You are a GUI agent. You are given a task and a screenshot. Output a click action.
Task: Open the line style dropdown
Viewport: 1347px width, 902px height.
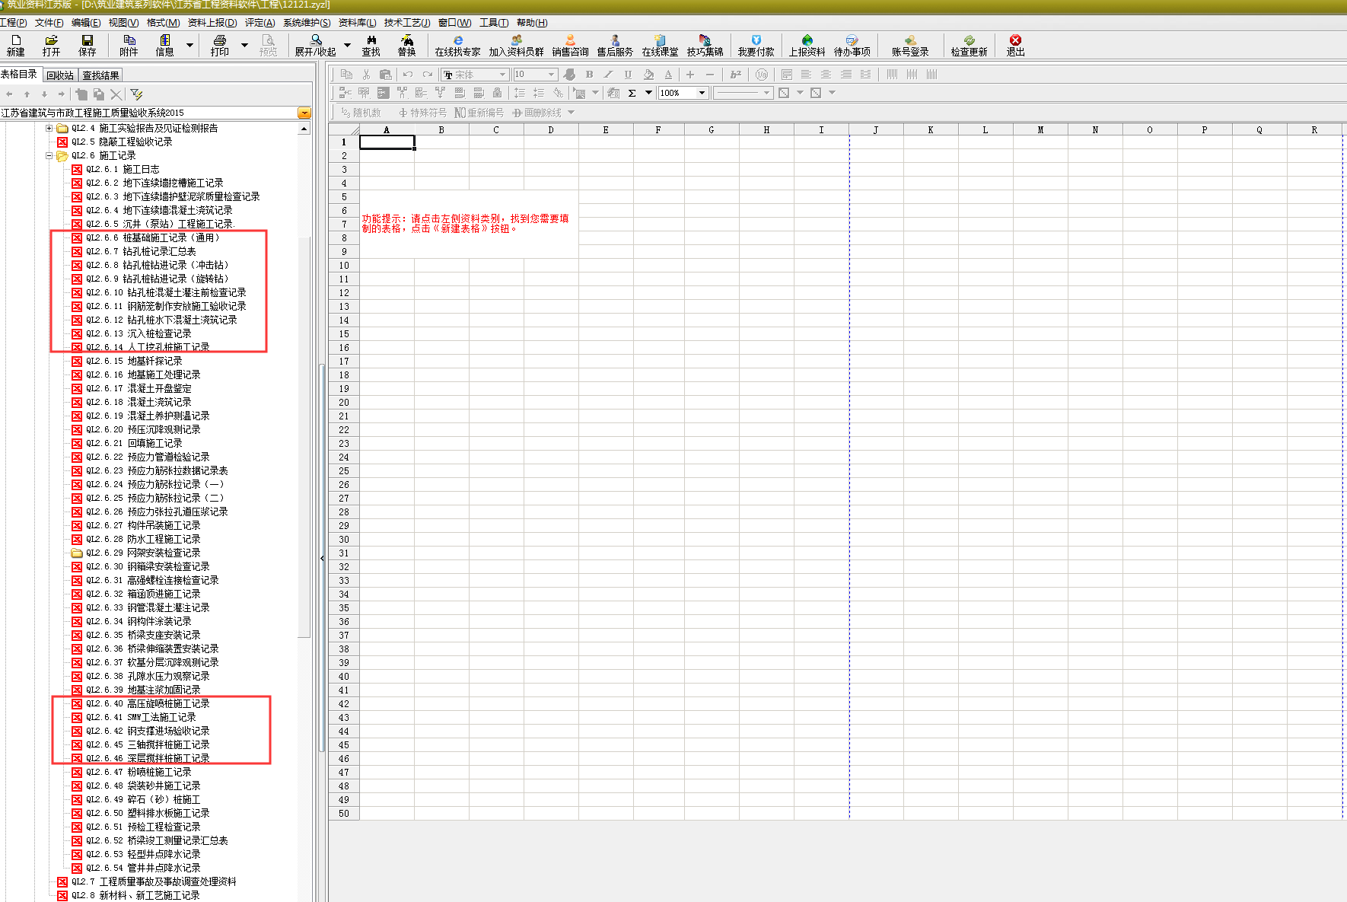point(766,93)
